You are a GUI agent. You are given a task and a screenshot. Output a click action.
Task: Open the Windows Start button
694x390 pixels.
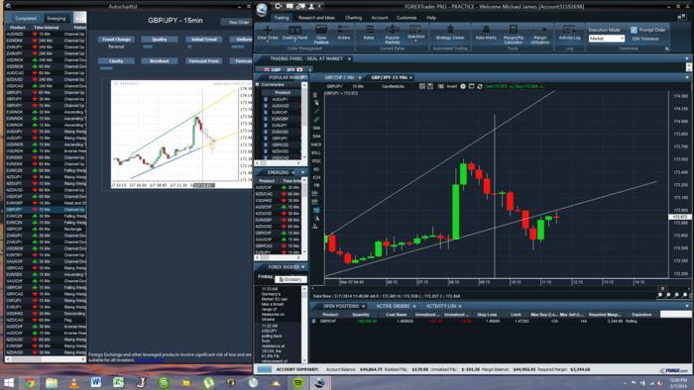8,382
